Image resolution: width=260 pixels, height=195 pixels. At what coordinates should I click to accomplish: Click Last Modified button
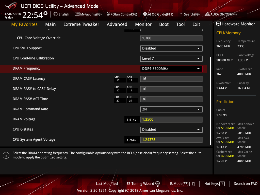click(107, 184)
